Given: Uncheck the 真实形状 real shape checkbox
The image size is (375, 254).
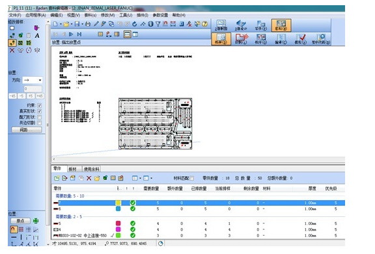Looking at the screenshot, I should pos(40,111).
